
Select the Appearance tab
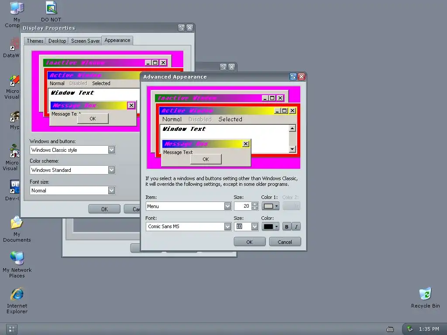coord(117,41)
